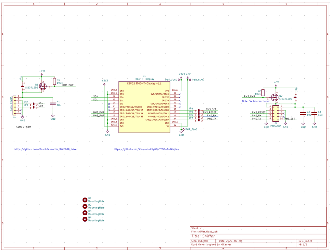Select the C1 10u capacitor symbol
331x252 pixels.
53,104
